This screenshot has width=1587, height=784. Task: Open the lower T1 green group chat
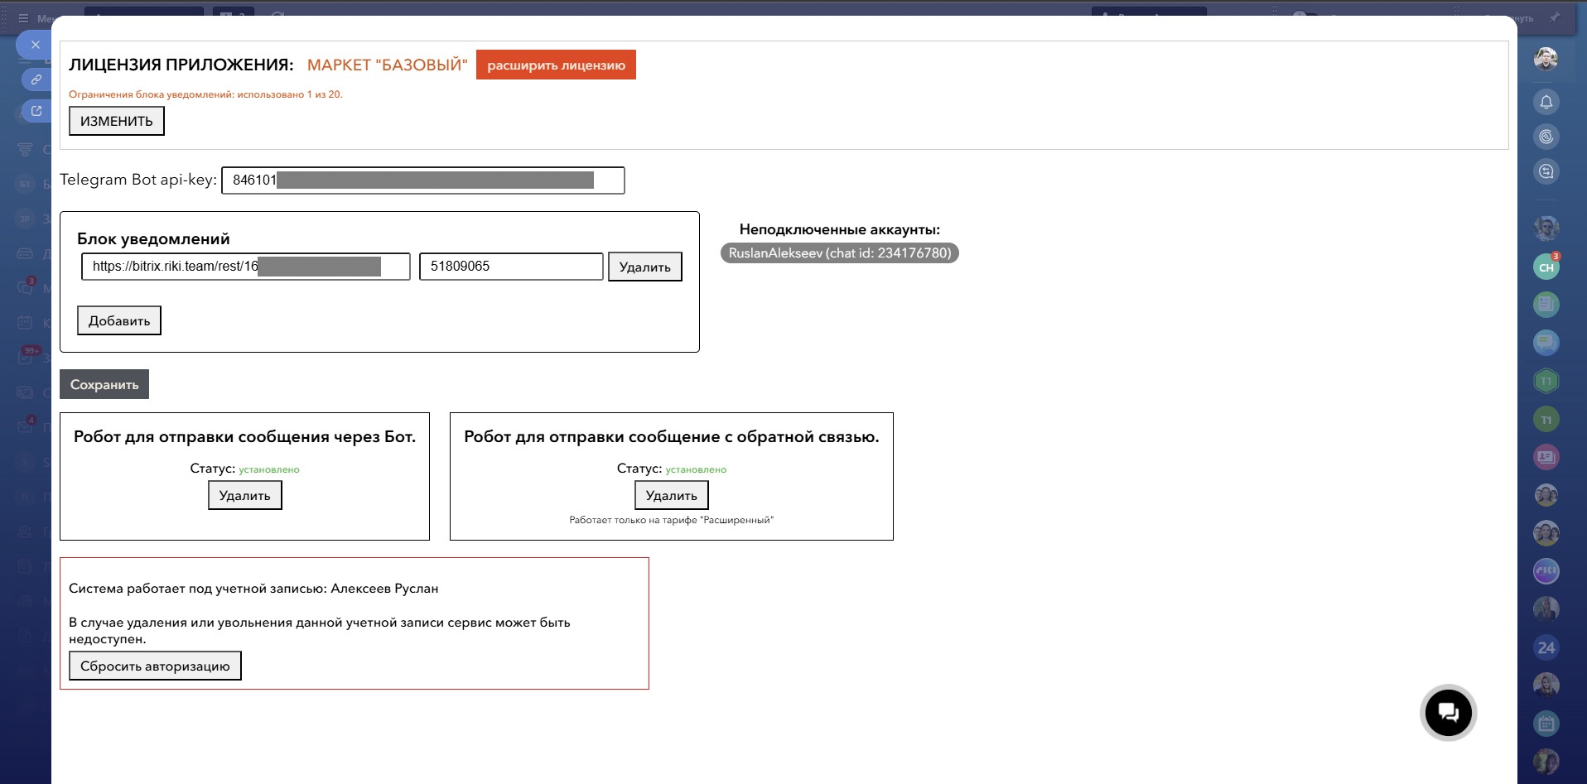click(1546, 420)
